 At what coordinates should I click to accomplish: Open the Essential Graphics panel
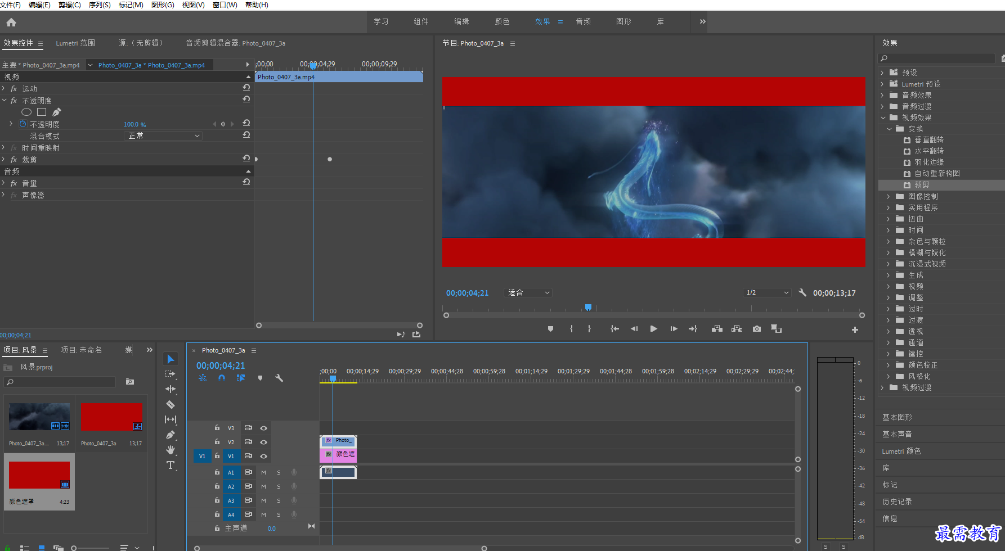tap(897, 417)
